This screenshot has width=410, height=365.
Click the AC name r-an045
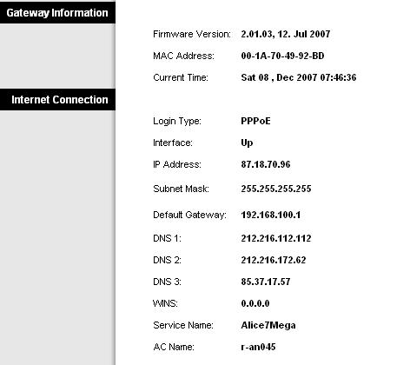coord(258,347)
